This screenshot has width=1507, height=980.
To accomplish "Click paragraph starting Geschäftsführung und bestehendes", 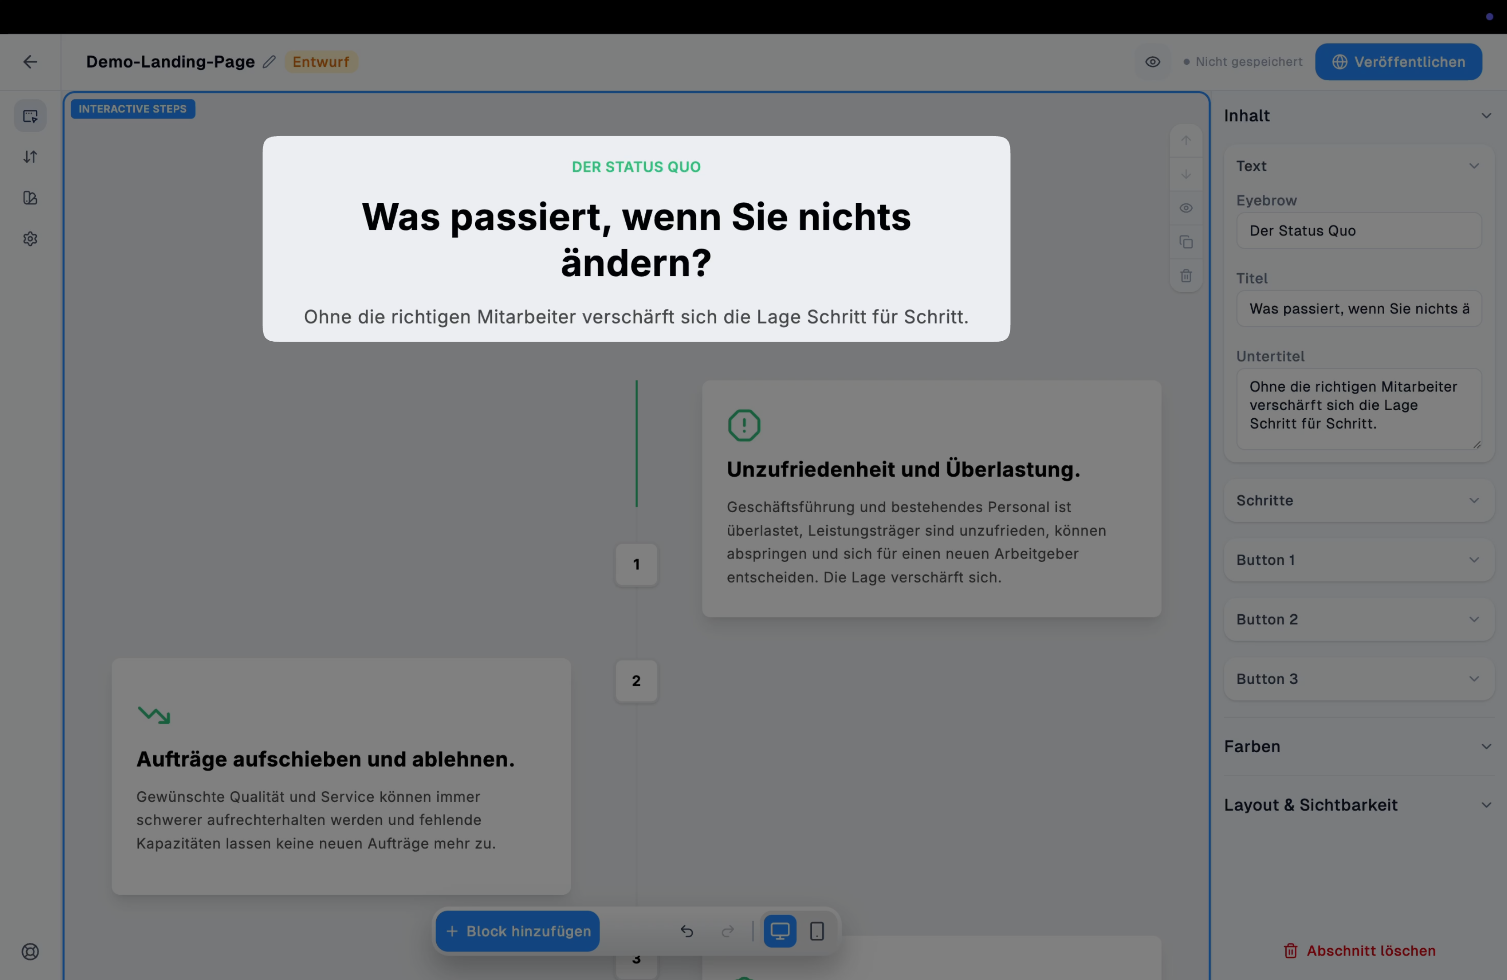I will (x=916, y=542).
